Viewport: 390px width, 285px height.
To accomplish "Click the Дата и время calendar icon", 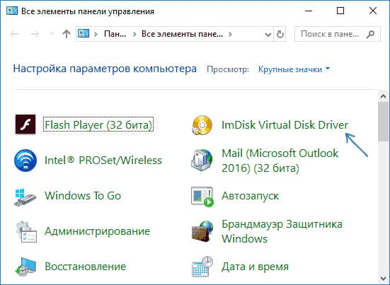I will coord(202,267).
